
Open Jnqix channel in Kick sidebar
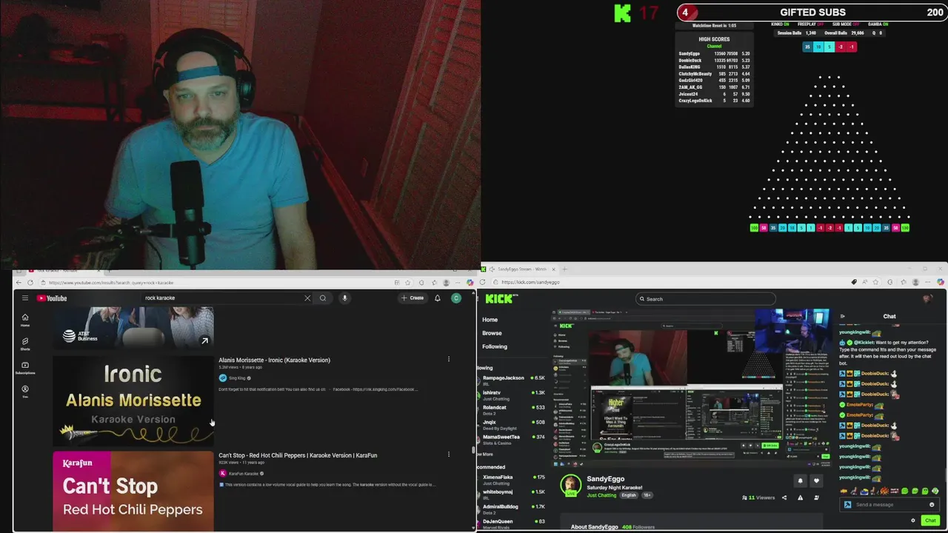(x=513, y=424)
